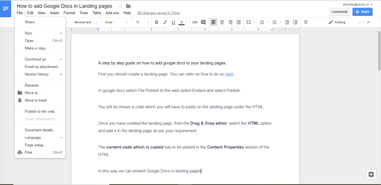This screenshot has width=381, height=185.
Task: Select Email as attachment...
Action: (40, 67)
